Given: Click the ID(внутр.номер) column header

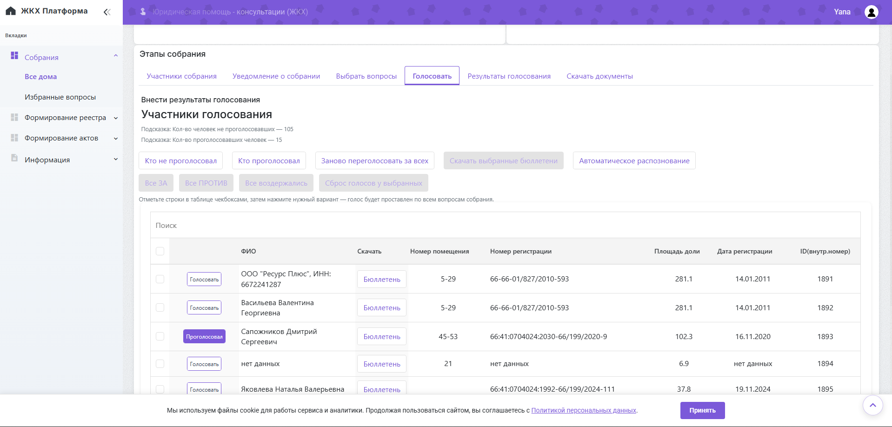Looking at the screenshot, I should (825, 251).
